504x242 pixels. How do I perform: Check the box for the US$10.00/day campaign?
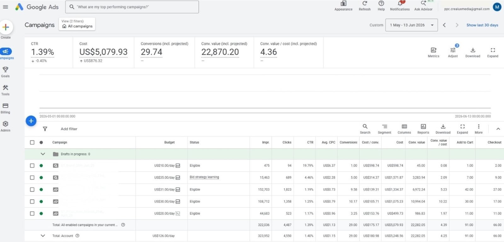(x=32, y=166)
